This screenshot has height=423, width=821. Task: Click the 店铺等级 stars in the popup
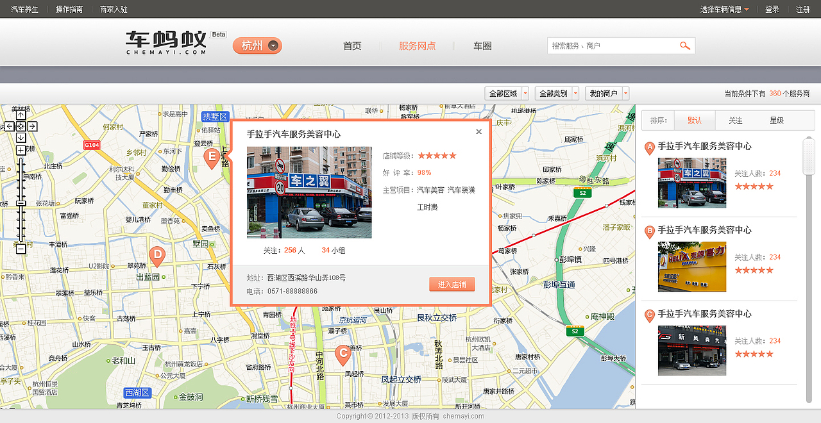coord(437,156)
